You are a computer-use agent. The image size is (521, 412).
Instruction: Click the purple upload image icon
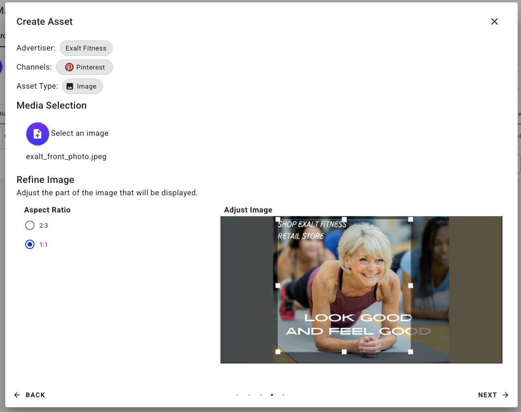pyautogui.click(x=38, y=134)
